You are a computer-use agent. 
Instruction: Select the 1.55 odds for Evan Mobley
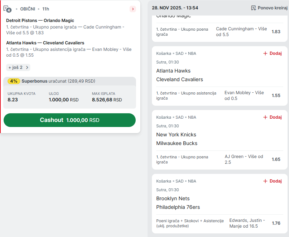point(276,96)
